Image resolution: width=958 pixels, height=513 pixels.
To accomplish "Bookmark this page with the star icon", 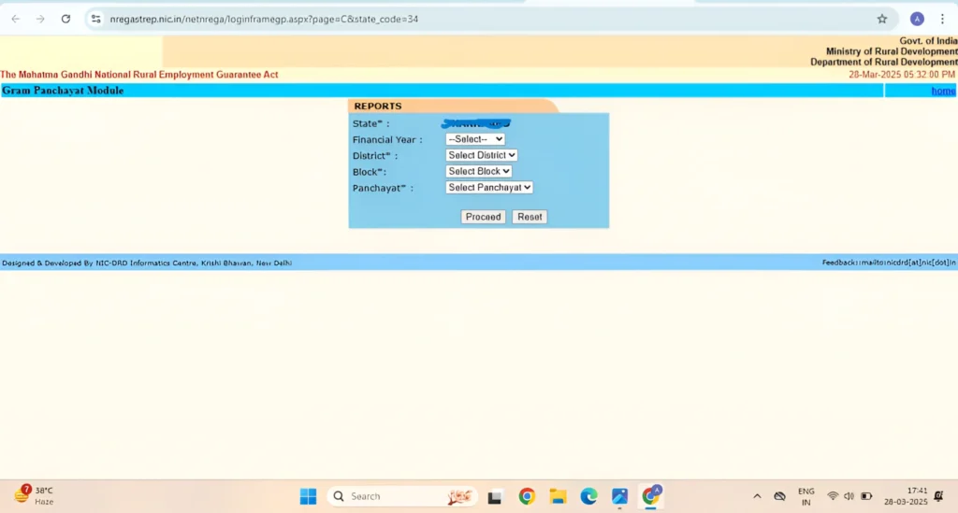I will pos(881,19).
